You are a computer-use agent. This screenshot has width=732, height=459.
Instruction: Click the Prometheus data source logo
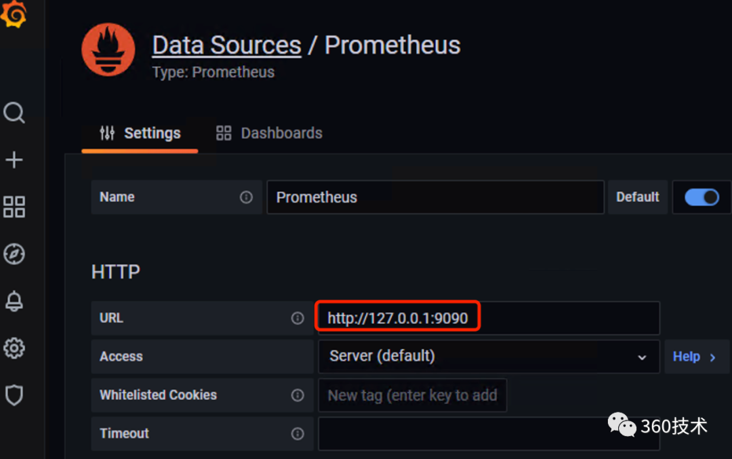tap(108, 49)
